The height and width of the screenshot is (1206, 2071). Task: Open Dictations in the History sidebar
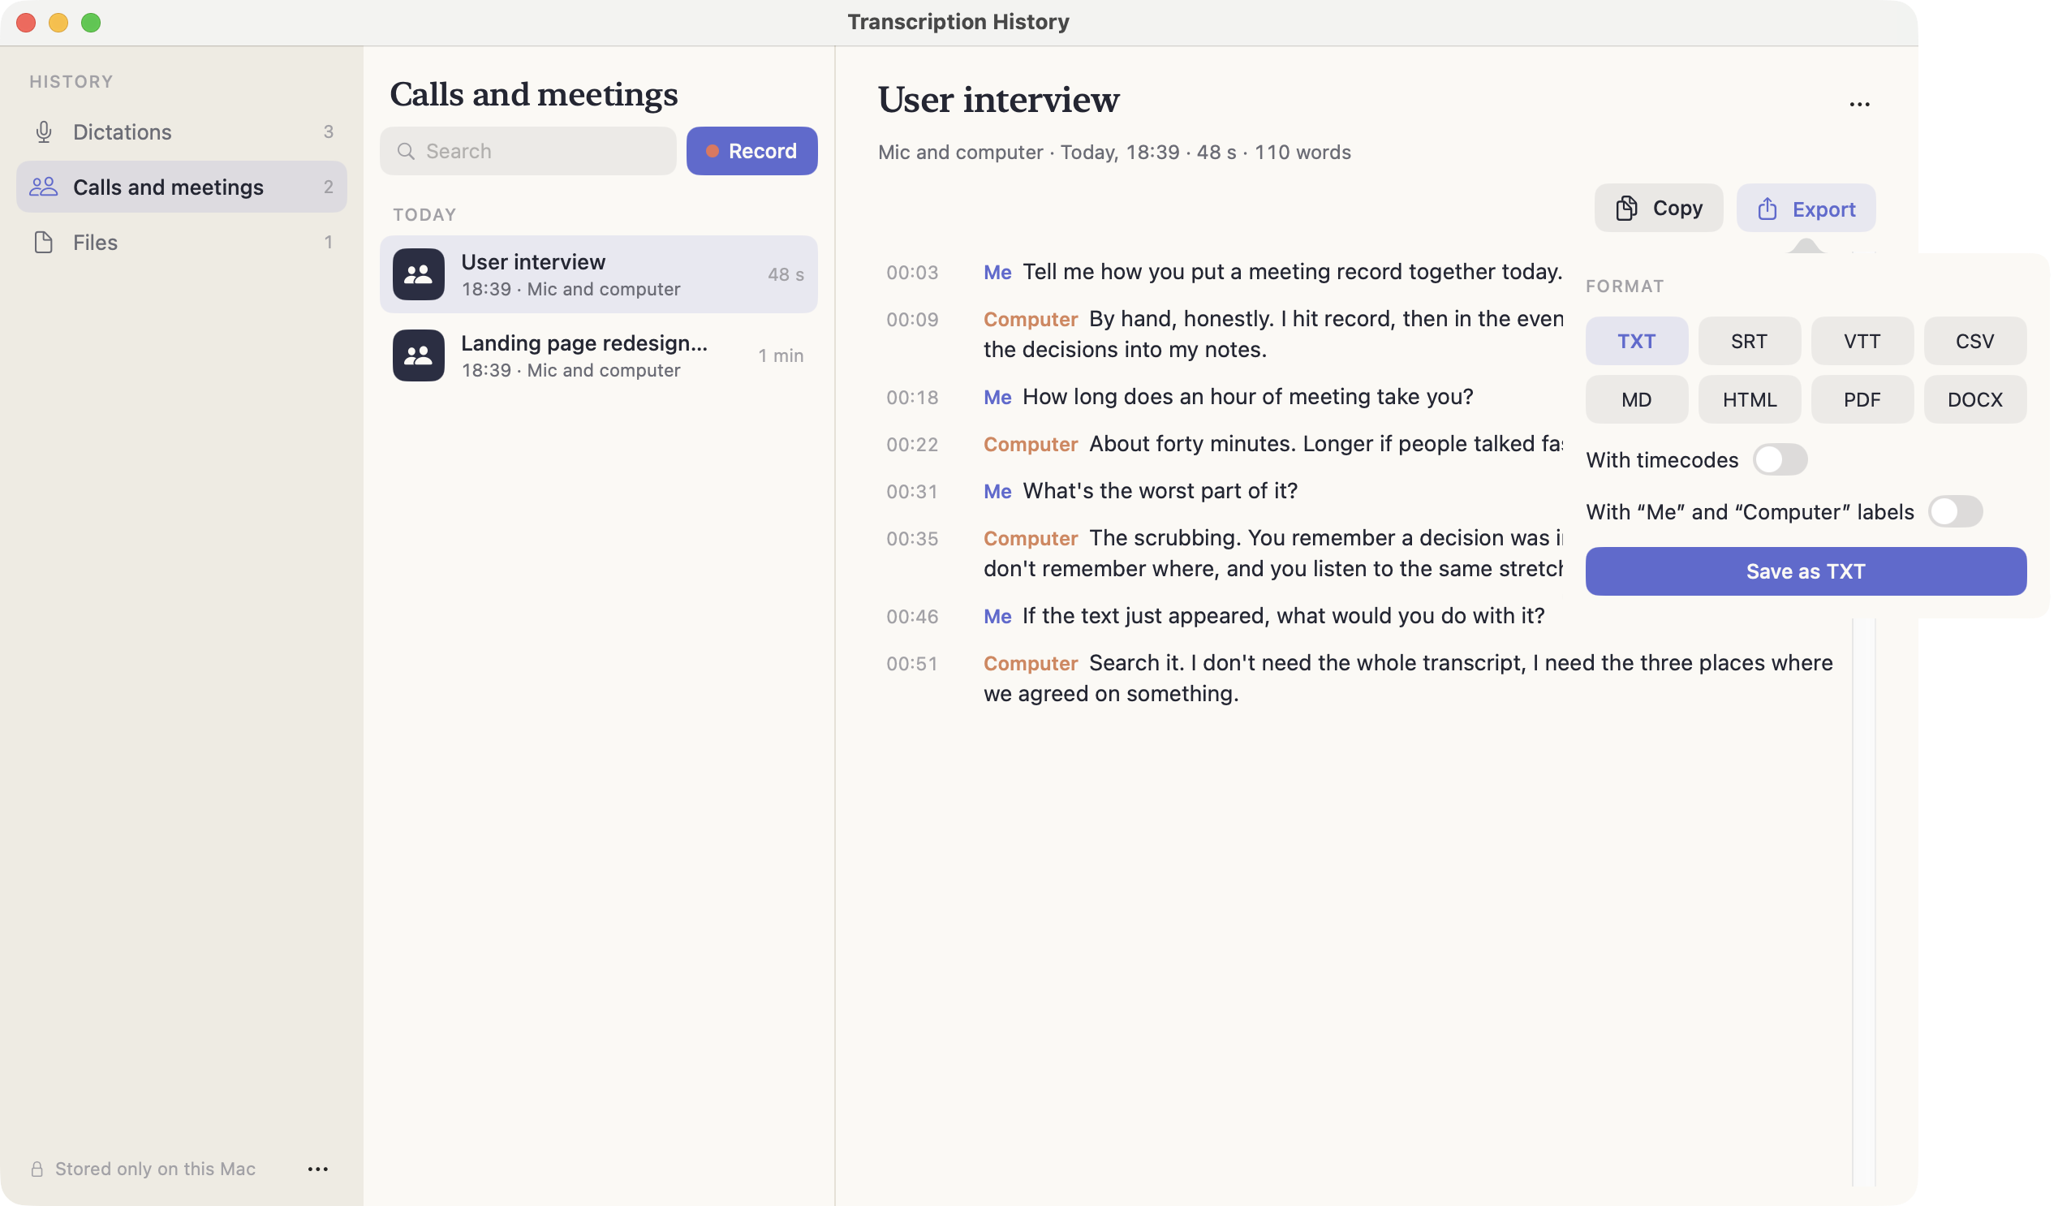182,131
